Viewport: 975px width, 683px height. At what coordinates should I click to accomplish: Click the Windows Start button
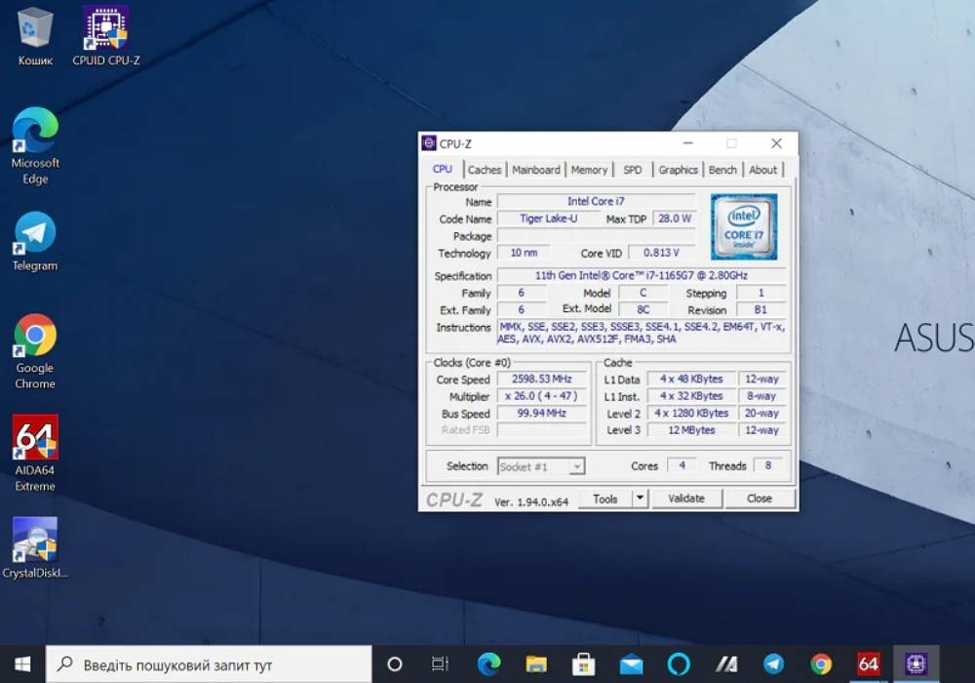(22, 664)
